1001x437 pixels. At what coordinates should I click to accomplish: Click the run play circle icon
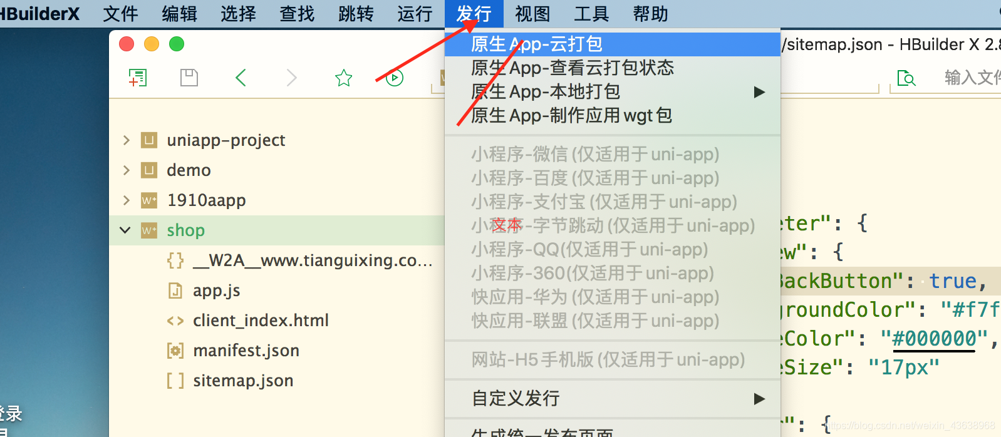coord(395,78)
